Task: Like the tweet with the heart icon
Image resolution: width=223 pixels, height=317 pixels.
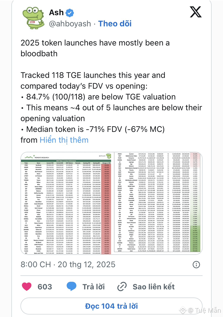Action: pyautogui.click(x=26, y=286)
